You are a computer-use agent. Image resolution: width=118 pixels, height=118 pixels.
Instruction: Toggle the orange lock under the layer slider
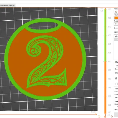coord(105,117)
